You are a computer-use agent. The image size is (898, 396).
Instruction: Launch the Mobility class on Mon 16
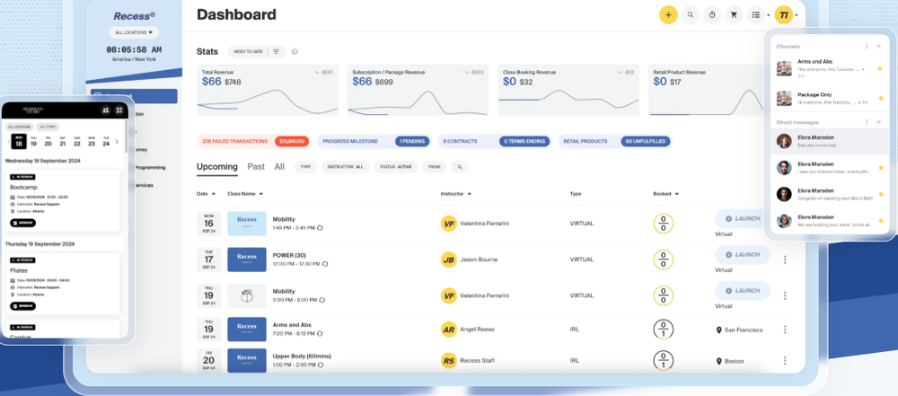(743, 218)
